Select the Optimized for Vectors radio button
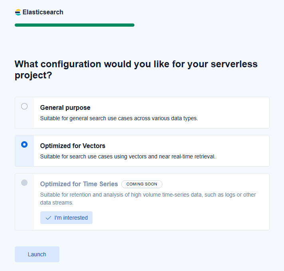 [x=24, y=144]
